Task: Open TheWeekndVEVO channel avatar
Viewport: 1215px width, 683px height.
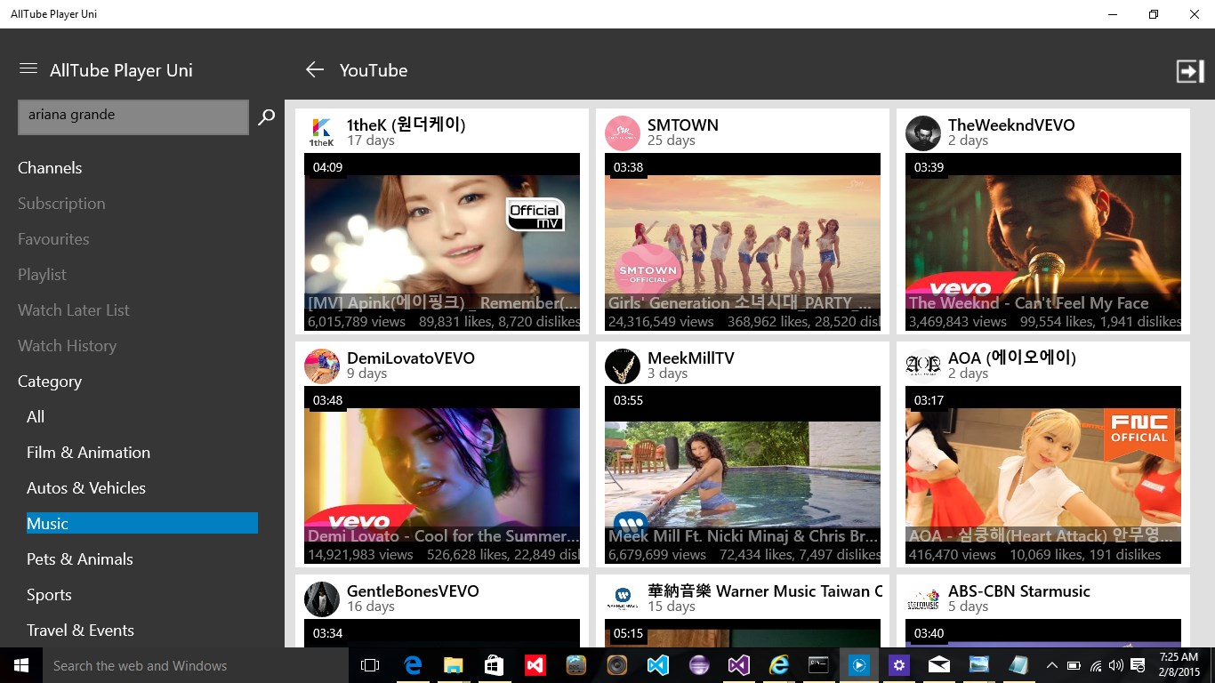Action: [923, 133]
